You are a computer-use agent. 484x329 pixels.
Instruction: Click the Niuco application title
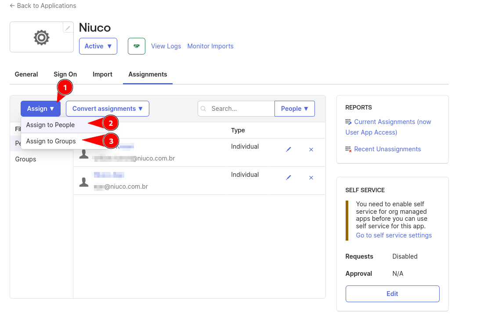[x=95, y=28]
